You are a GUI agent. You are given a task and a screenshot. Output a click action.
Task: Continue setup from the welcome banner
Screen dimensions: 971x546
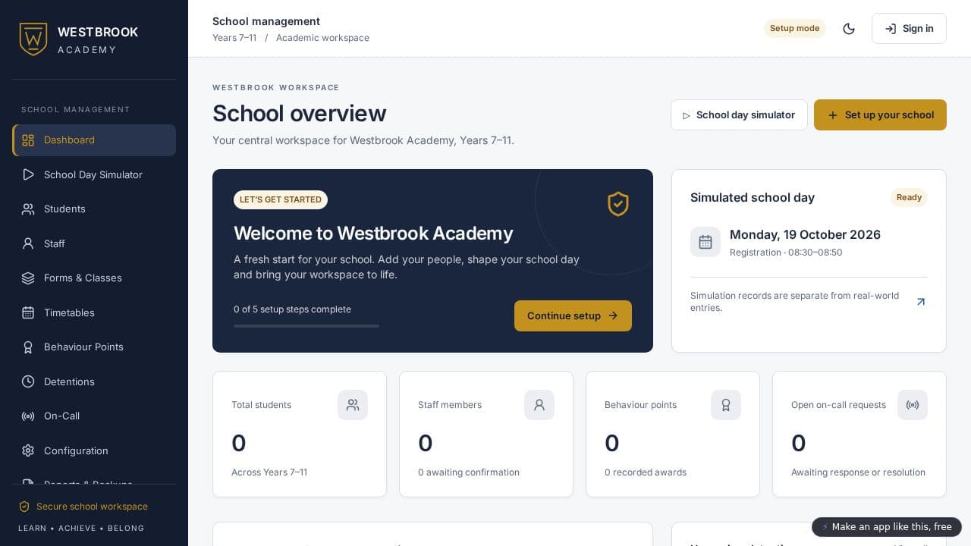click(573, 315)
